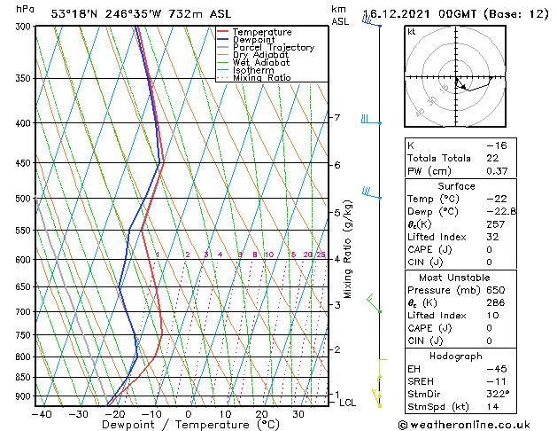
Task: Click the Most Unstable section heading
Action: [x=454, y=278]
